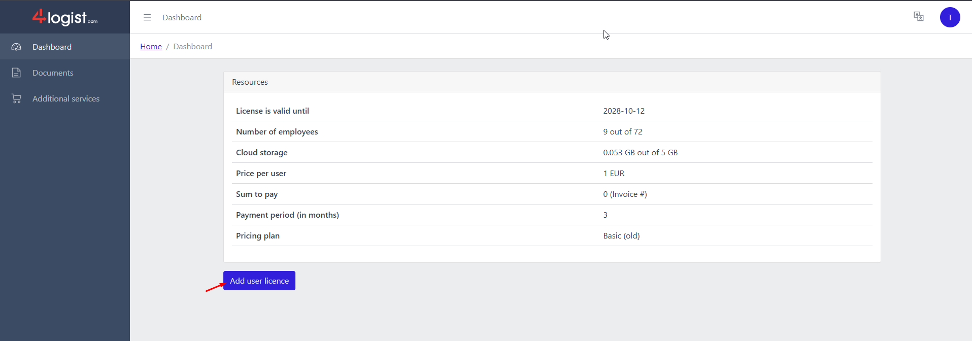Click the Resources card header
This screenshot has height=341, width=972.
tap(250, 82)
